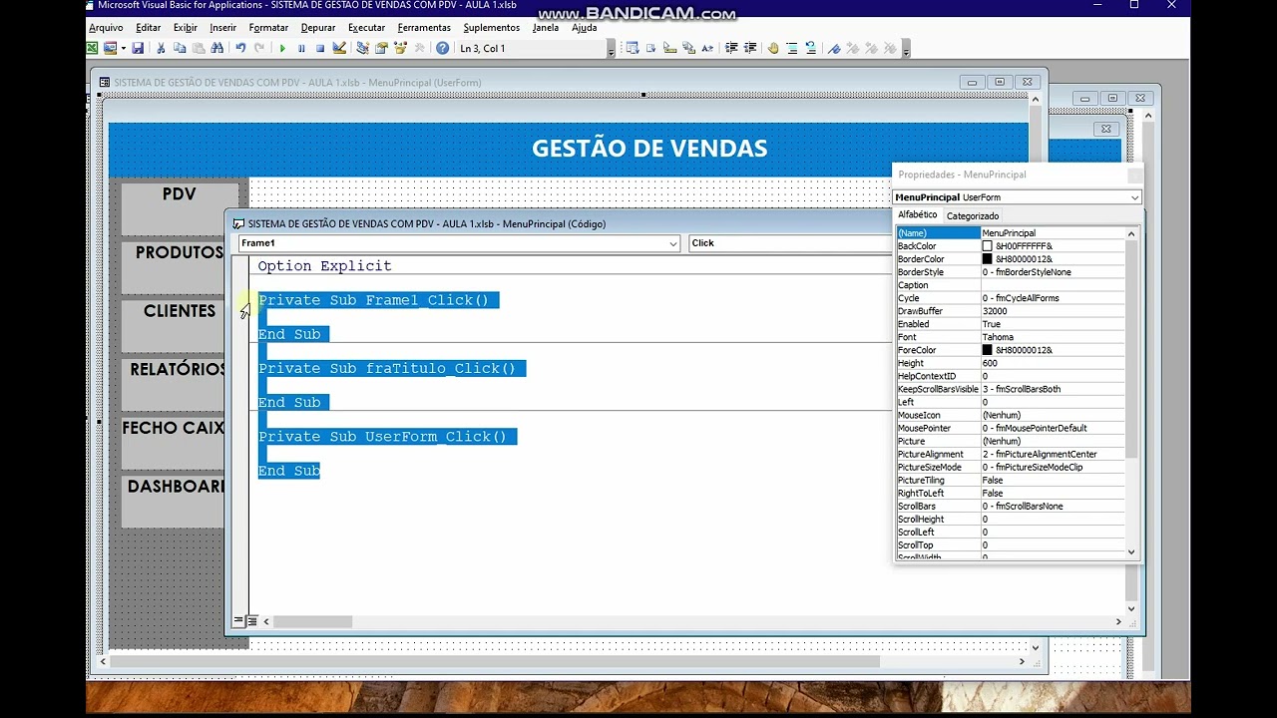Select the Enabled property value True
This screenshot has width=1277, height=718.
click(1053, 324)
